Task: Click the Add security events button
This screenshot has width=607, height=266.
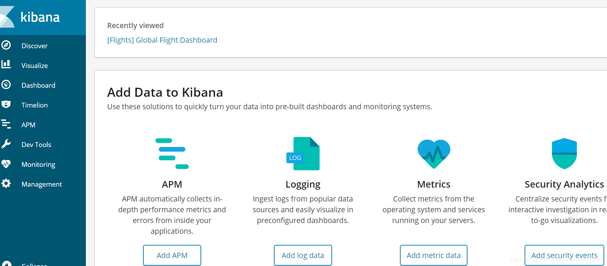Action: point(564,255)
